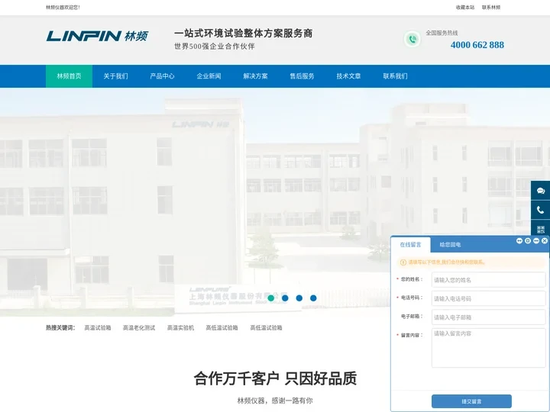
Task: Focus the 您的姓名 input field
Action: [x=489, y=280]
